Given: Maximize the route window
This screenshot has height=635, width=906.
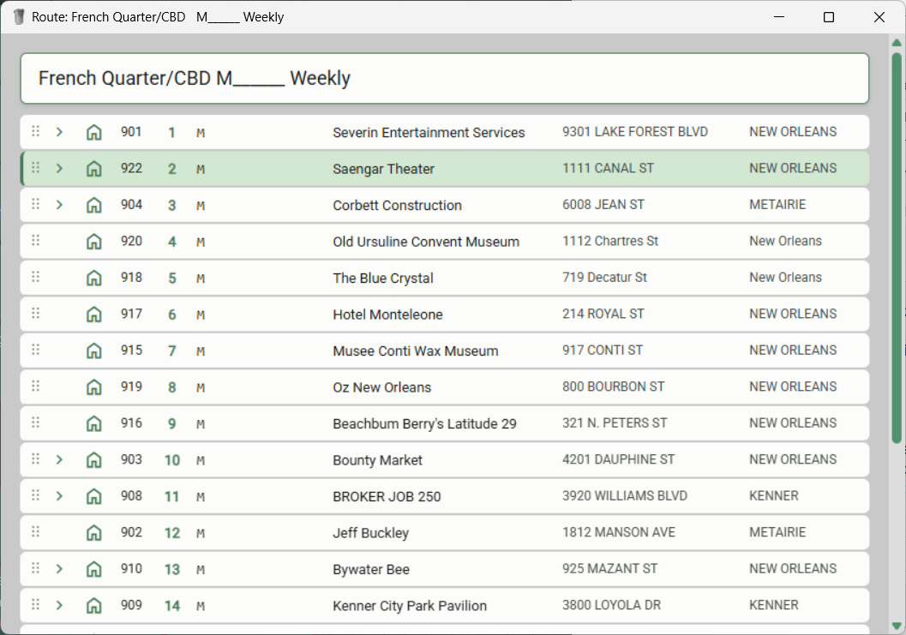Looking at the screenshot, I should pyautogui.click(x=829, y=17).
